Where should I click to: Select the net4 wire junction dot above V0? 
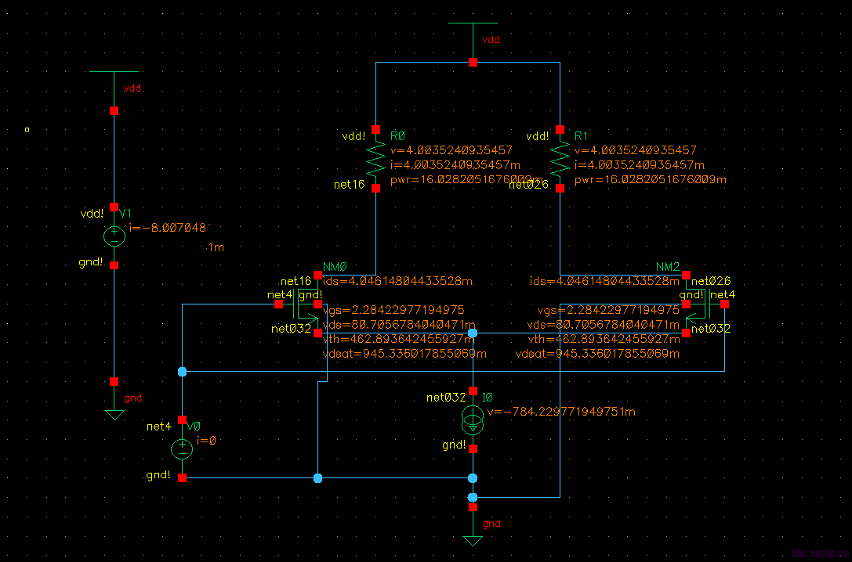[182, 372]
